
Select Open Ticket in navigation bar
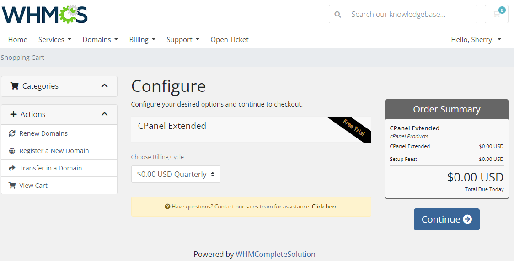pos(230,40)
